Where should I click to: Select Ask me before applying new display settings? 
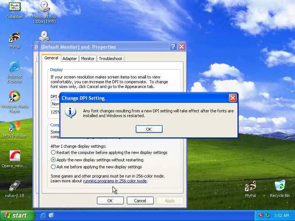click(x=96, y=167)
